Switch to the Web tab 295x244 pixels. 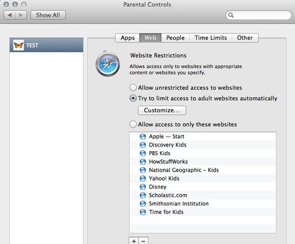pos(150,38)
